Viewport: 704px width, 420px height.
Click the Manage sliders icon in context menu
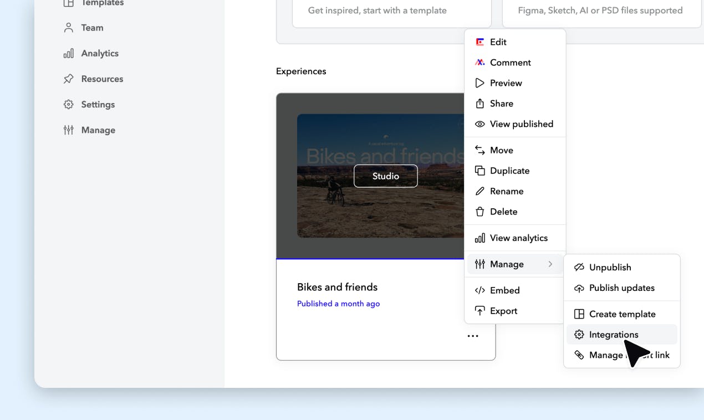(x=480, y=264)
